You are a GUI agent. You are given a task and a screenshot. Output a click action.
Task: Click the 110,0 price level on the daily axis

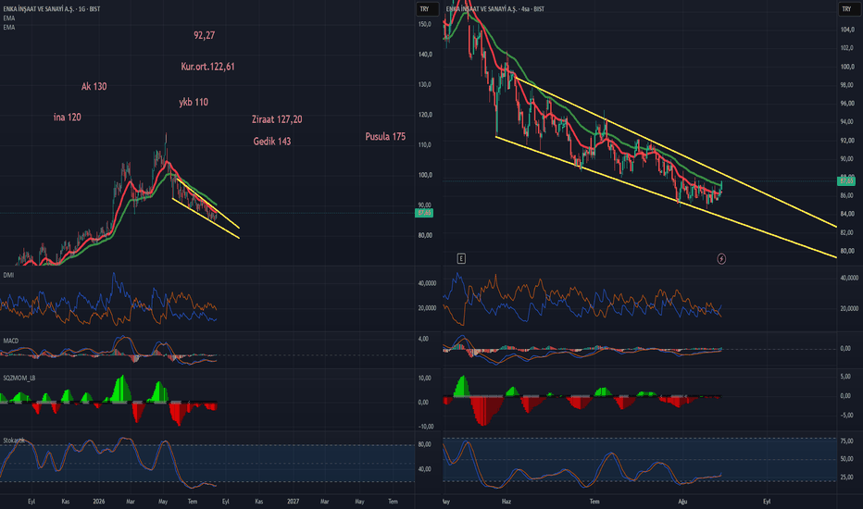coord(425,144)
